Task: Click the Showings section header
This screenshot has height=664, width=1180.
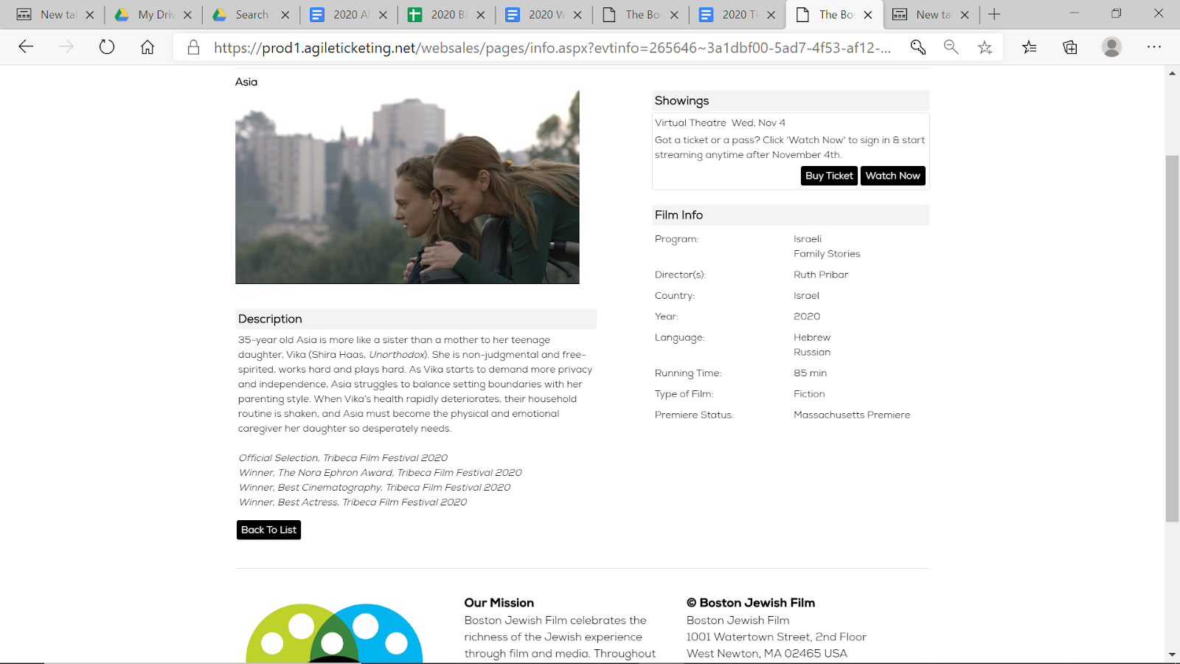Action: [791, 101]
